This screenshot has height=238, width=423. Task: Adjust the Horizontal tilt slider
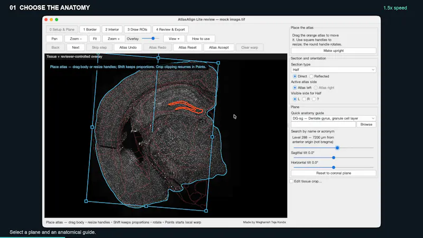334,167
